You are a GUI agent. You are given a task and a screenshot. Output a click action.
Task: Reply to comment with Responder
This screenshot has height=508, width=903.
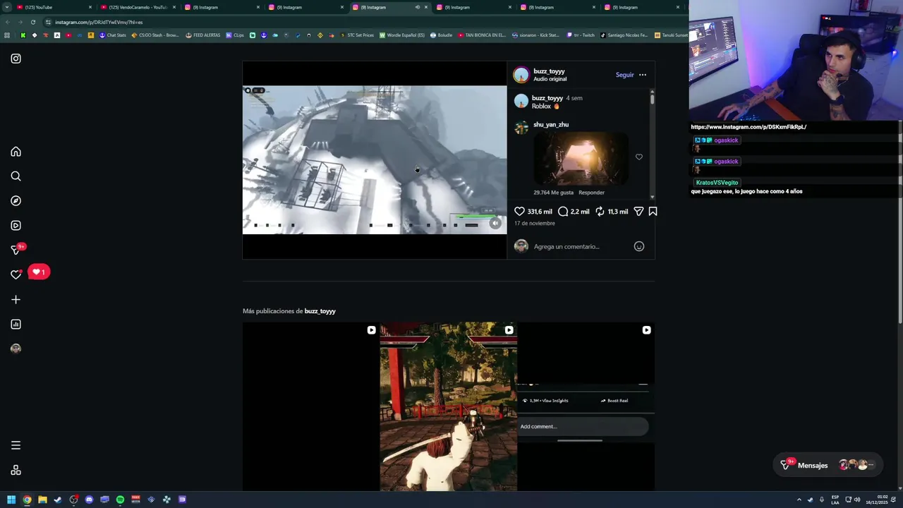point(591,193)
